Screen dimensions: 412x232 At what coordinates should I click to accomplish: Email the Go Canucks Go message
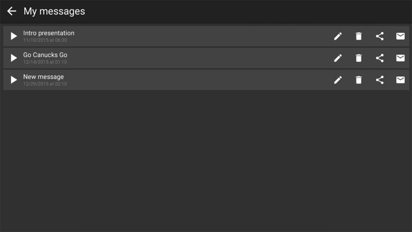pyautogui.click(x=400, y=58)
